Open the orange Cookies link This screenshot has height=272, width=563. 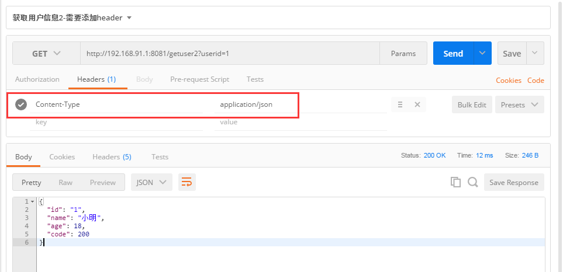(x=509, y=81)
